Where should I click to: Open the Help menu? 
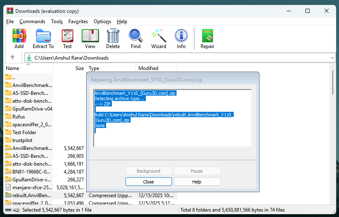pos(122,22)
